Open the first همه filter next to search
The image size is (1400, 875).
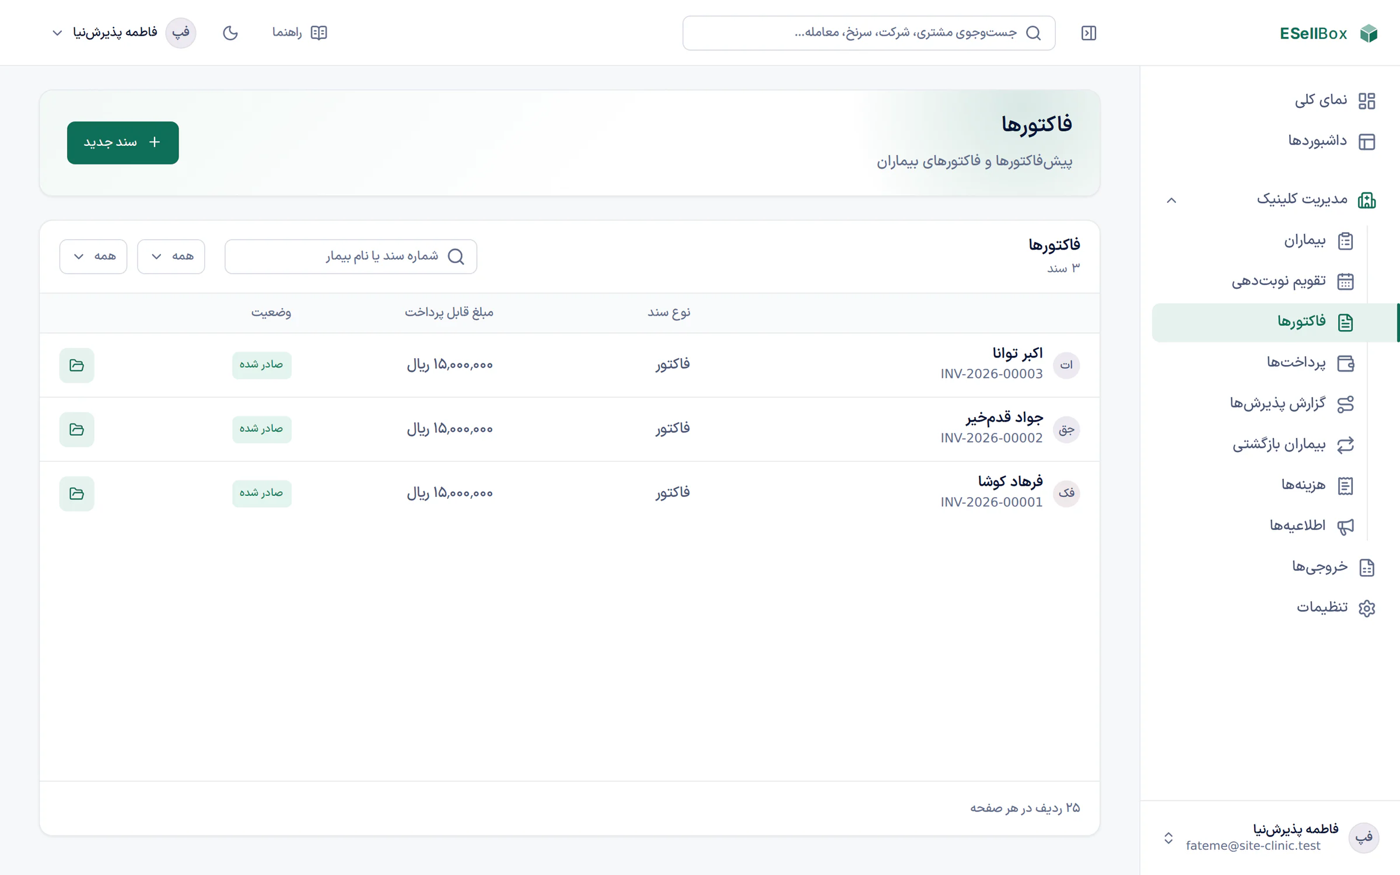(171, 257)
